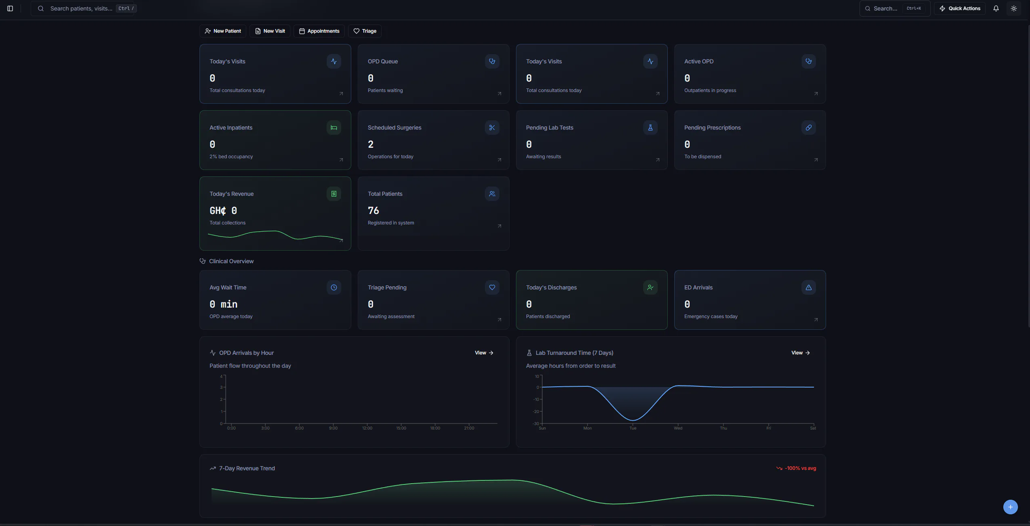
Task: Switch theme with the sun icon
Action: (x=1014, y=8)
